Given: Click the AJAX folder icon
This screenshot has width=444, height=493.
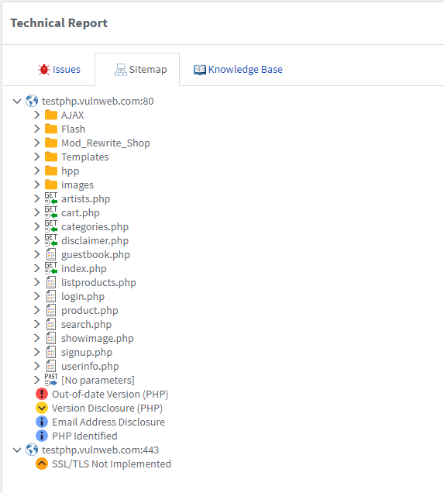Looking at the screenshot, I should [x=51, y=115].
